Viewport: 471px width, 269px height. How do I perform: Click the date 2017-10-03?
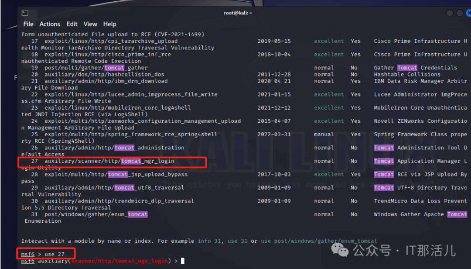tap(274, 174)
